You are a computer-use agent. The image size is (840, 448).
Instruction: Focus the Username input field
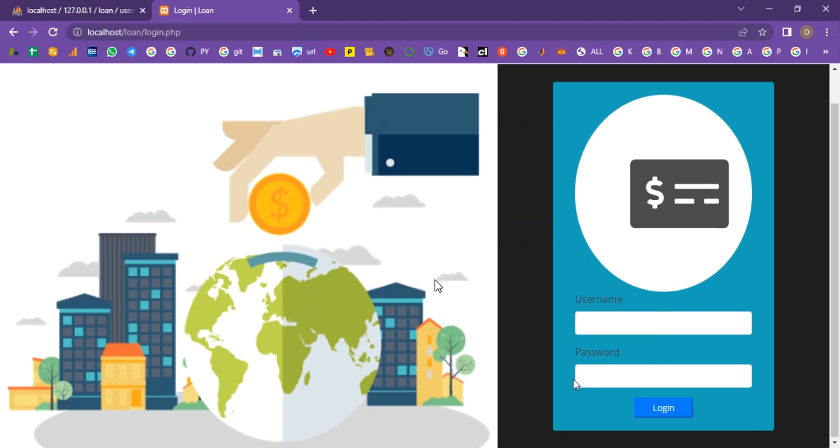coord(663,323)
